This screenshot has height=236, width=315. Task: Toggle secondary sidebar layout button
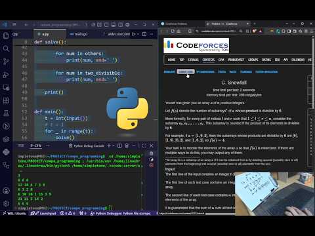click(x=120, y=25)
